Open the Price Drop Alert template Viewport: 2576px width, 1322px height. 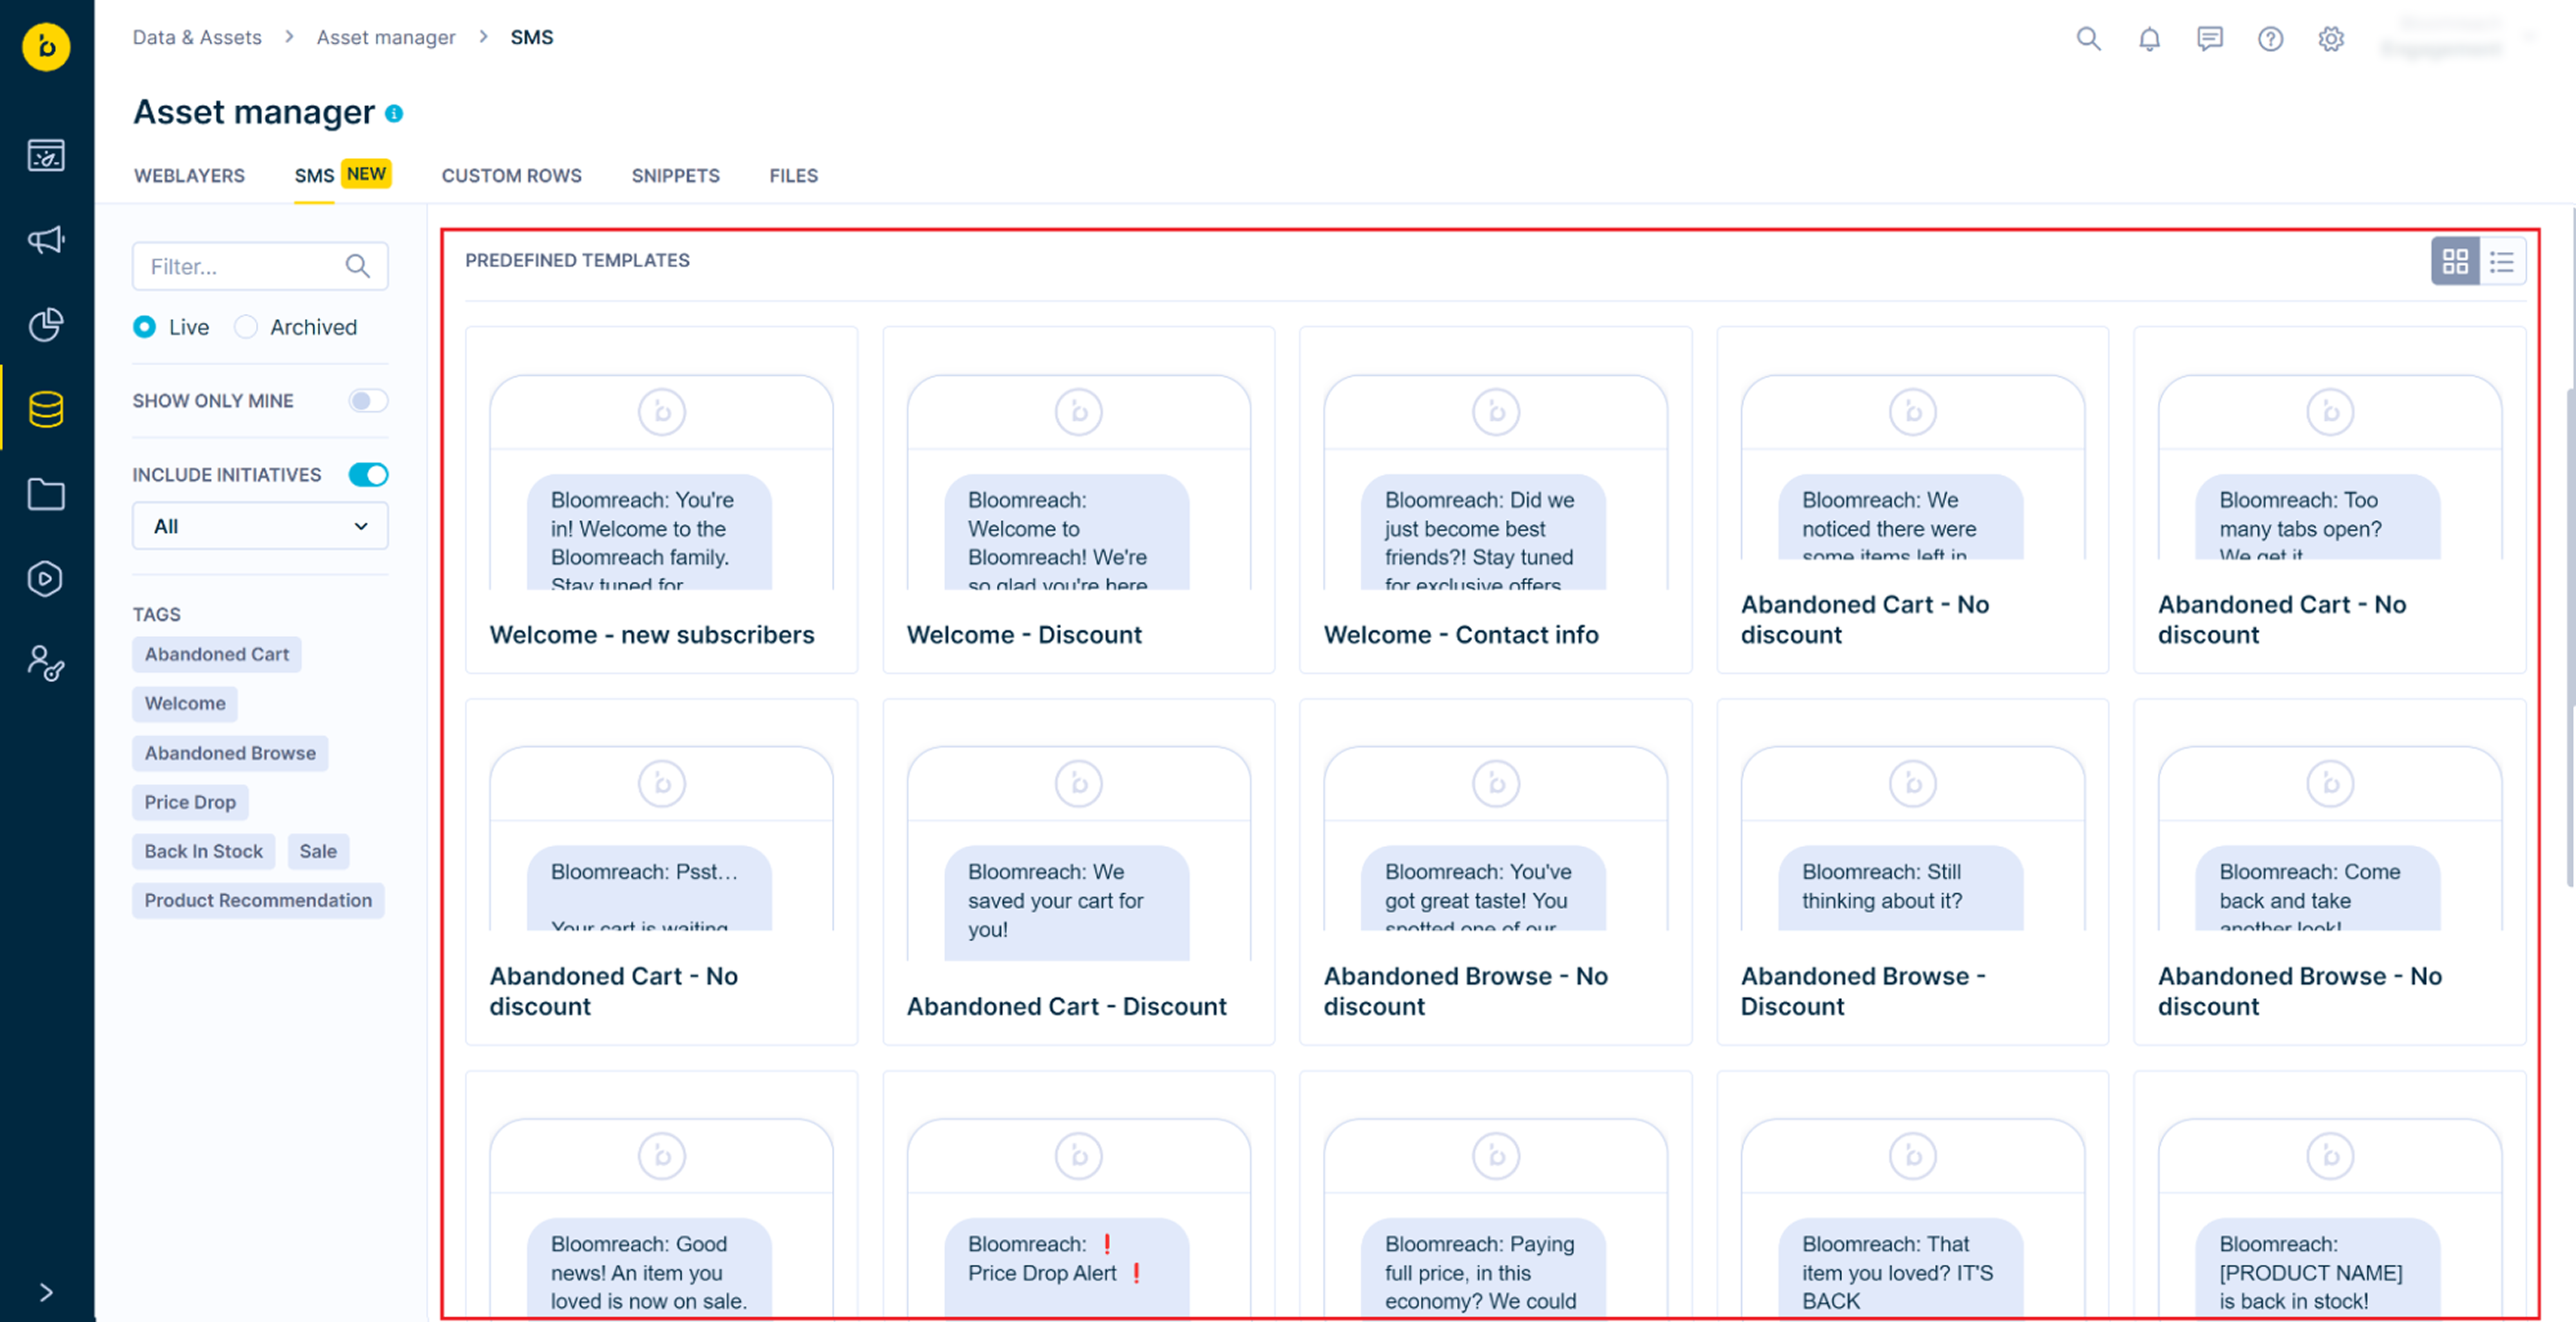(1078, 1195)
